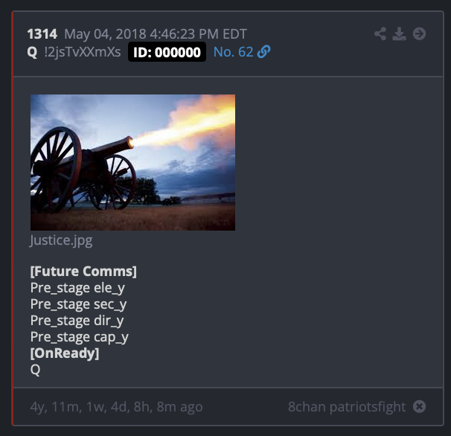Open post via the right arrow icon
The image size is (451, 436).
[419, 33]
